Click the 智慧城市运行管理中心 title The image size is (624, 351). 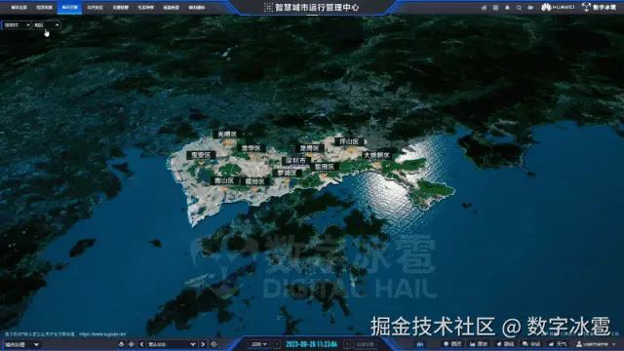317,8
